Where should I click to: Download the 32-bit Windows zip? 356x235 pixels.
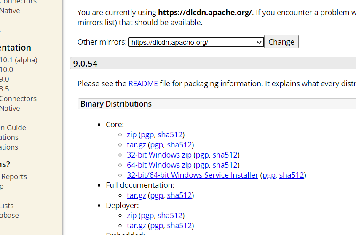(x=159, y=155)
